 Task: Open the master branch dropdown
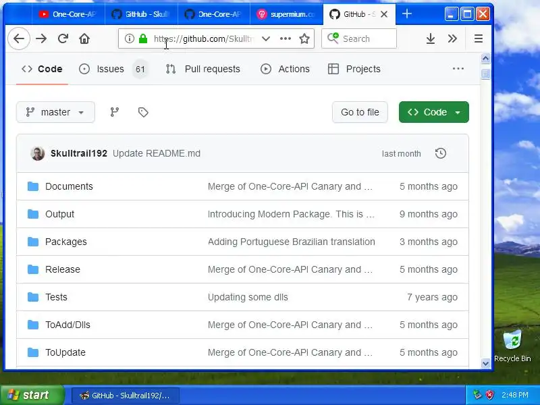[55, 112]
